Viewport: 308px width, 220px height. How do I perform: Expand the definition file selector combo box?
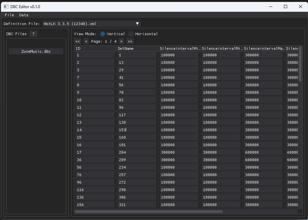pos(91,23)
